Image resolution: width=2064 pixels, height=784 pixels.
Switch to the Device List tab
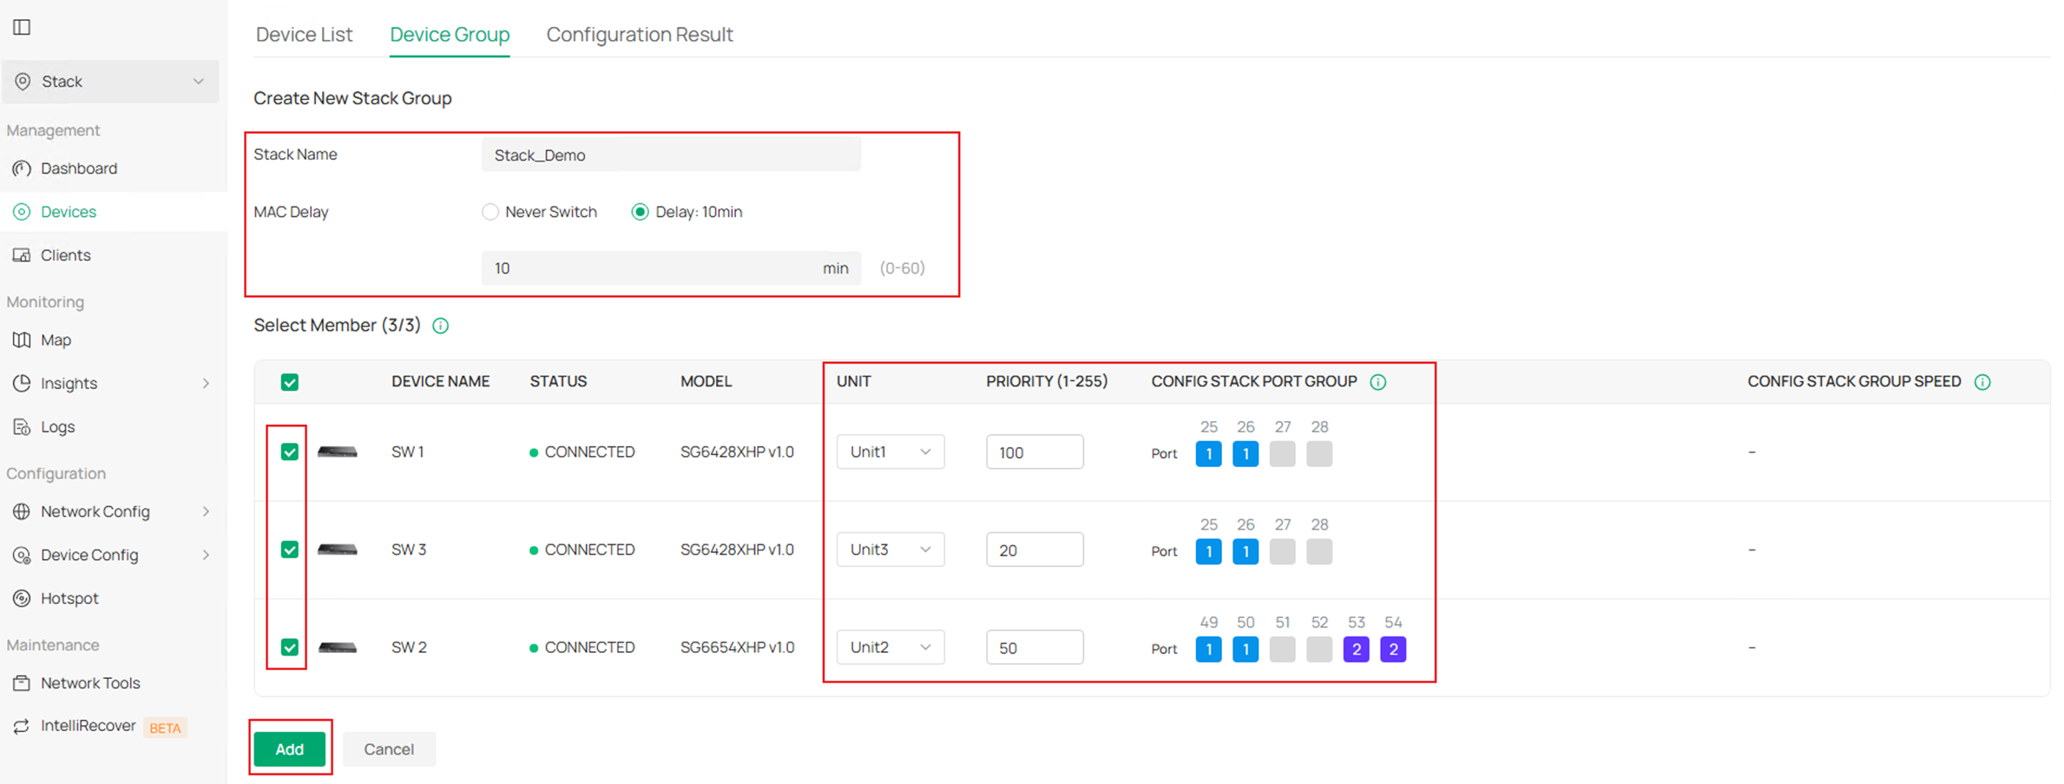304,35
